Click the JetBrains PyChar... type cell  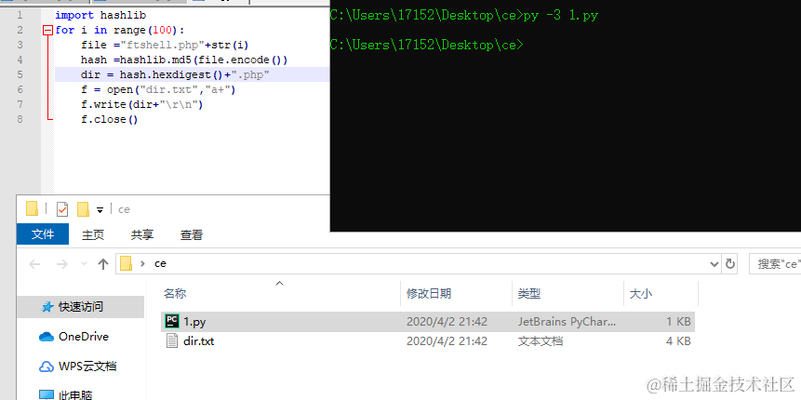[567, 322]
